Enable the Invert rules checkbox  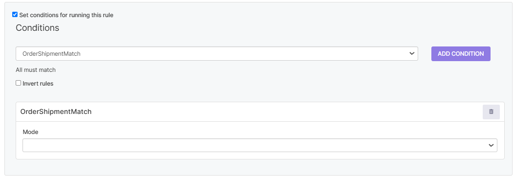click(x=19, y=83)
